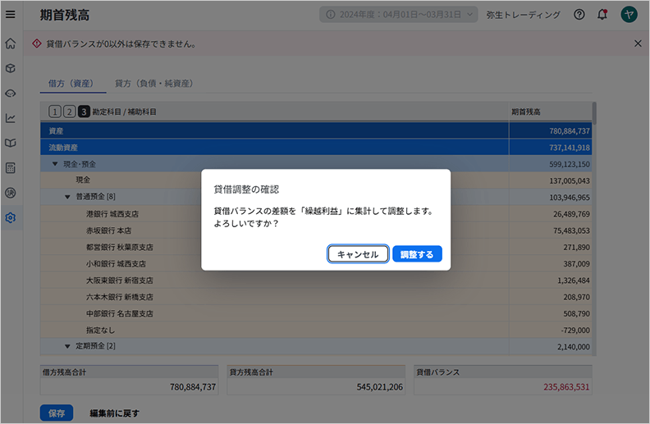Open the hamburger menu in the top-left

pyautogui.click(x=11, y=15)
